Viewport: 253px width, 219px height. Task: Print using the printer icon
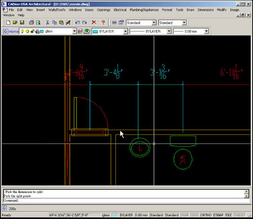[x=31, y=22]
